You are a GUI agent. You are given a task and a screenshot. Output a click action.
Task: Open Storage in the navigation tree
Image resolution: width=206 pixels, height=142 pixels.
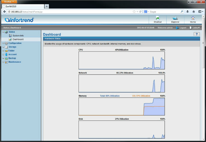pyautogui.click(x=12, y=47)
